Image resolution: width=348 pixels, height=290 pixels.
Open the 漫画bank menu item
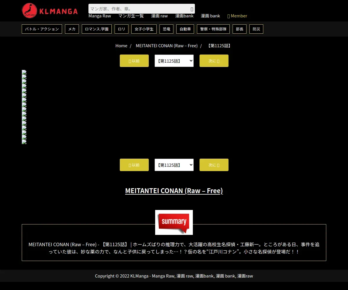184,16
